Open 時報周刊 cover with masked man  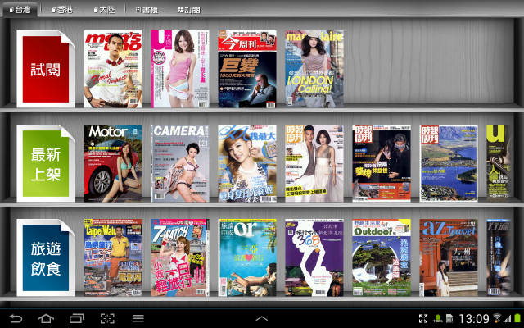pos(382,163)
